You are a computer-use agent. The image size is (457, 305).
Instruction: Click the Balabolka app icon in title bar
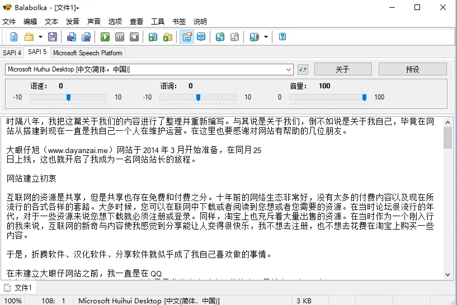coord(7,7)
